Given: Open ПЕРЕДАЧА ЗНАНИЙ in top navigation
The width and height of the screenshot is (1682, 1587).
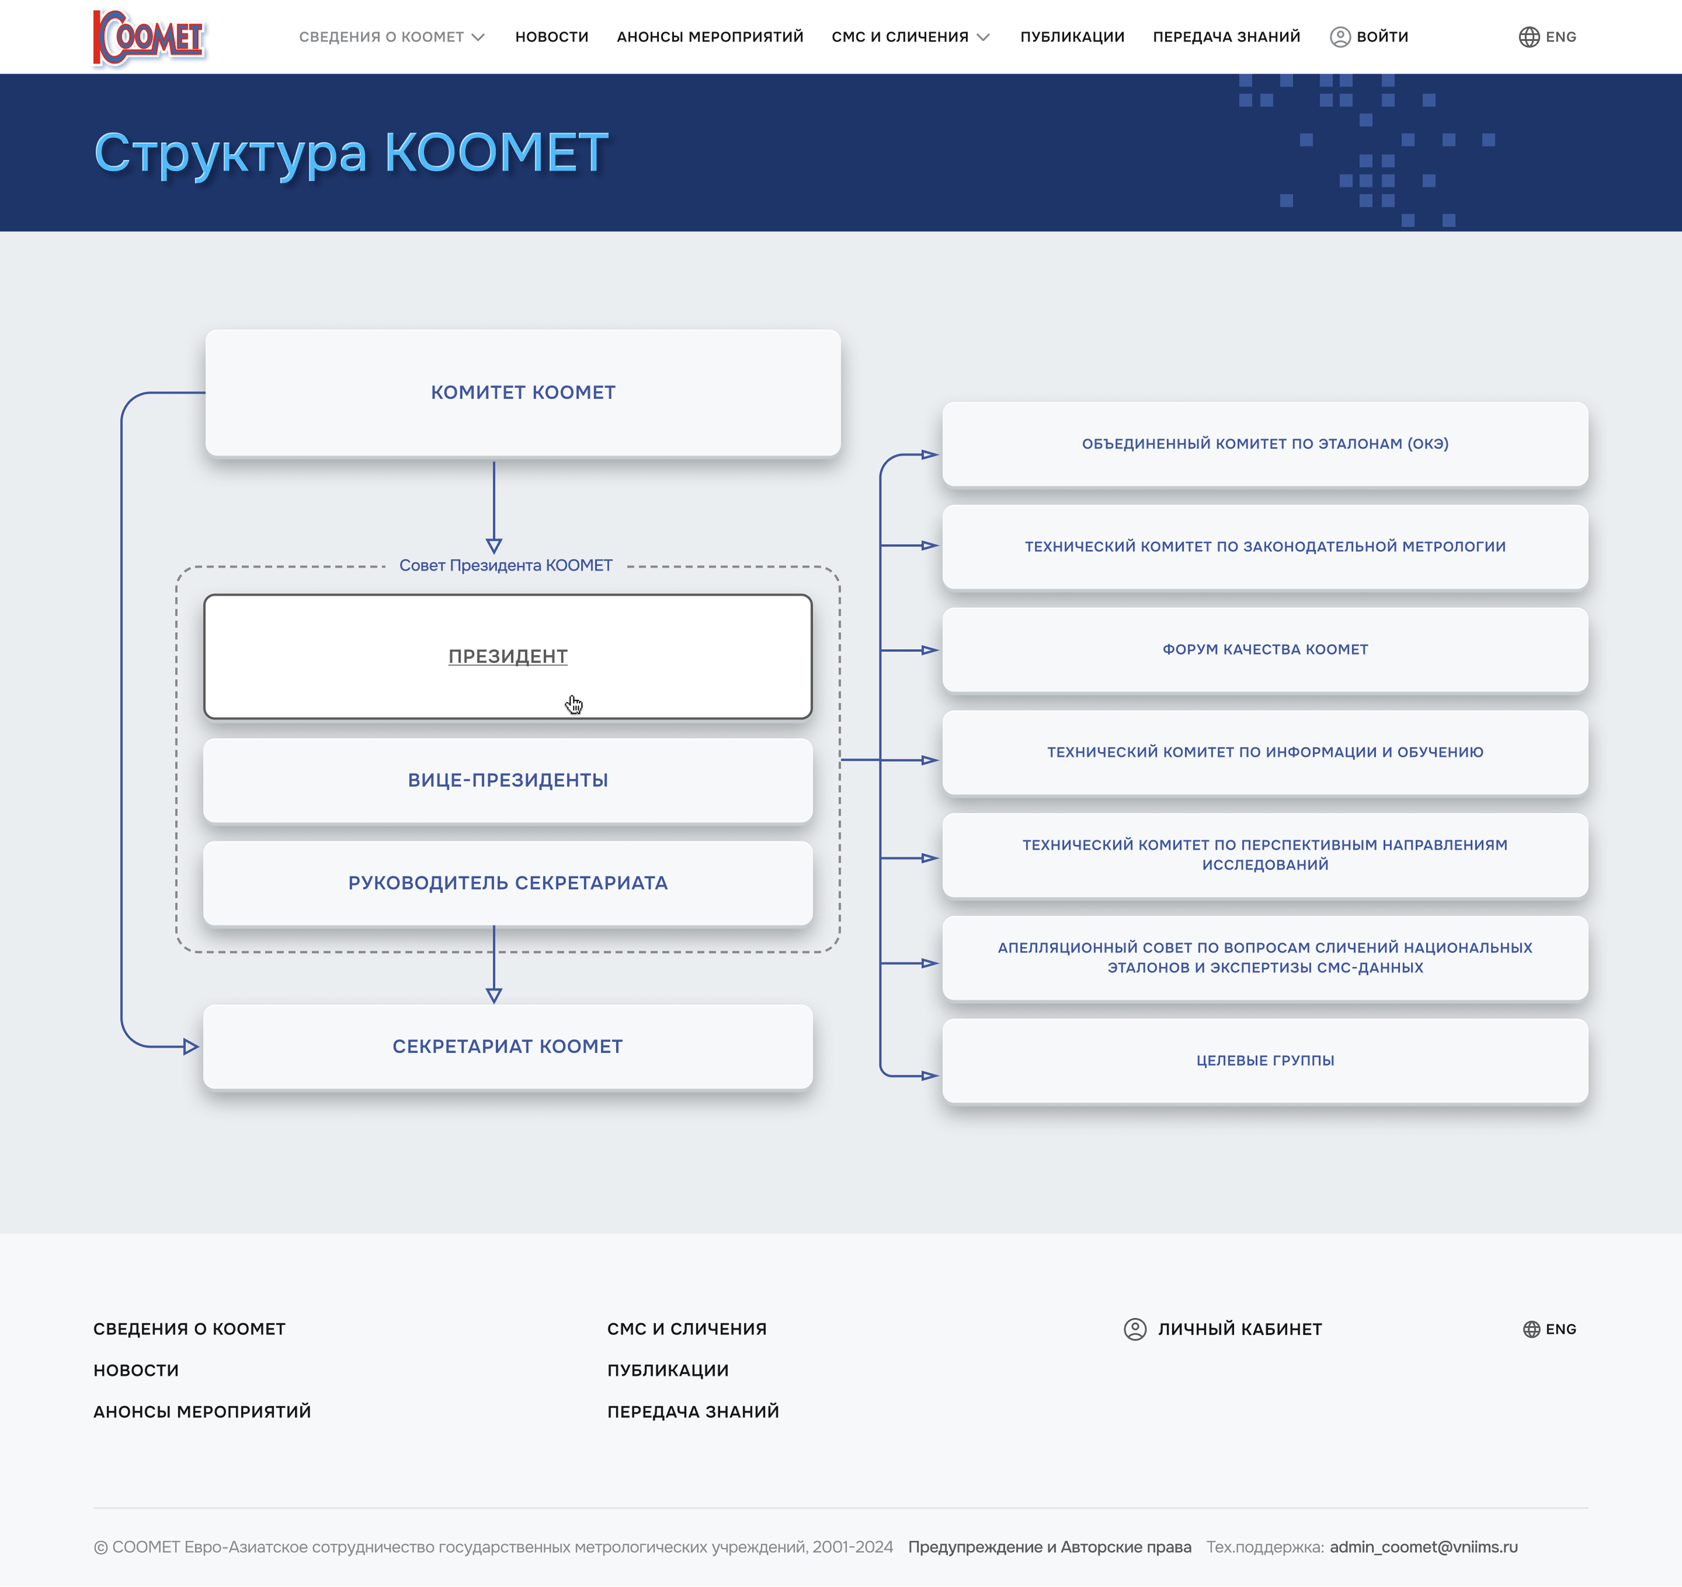Looking at the screenshot, I should pyautogui.click(x=1226, y=36).
